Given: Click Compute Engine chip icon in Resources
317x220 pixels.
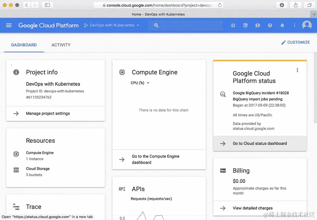Looking at the screenshot, I should pos(16,154).
